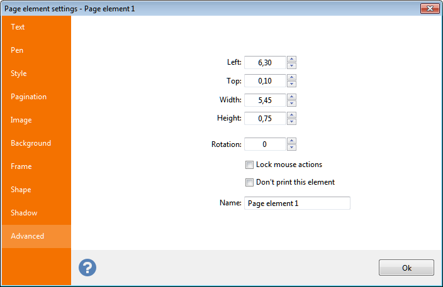Click the Name text field
This screenshot has height=287, width=443.
coord(296,203)
